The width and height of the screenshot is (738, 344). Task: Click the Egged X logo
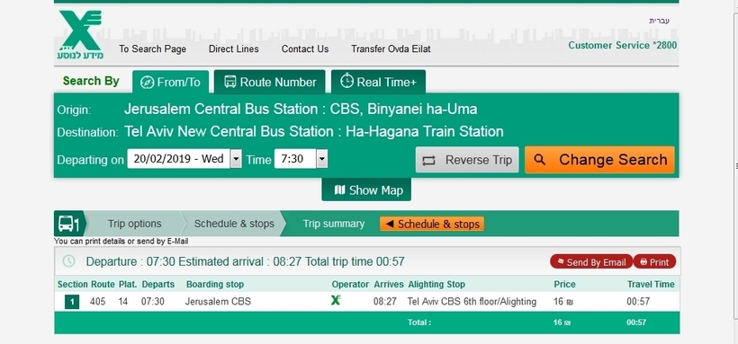click(80, 35)
